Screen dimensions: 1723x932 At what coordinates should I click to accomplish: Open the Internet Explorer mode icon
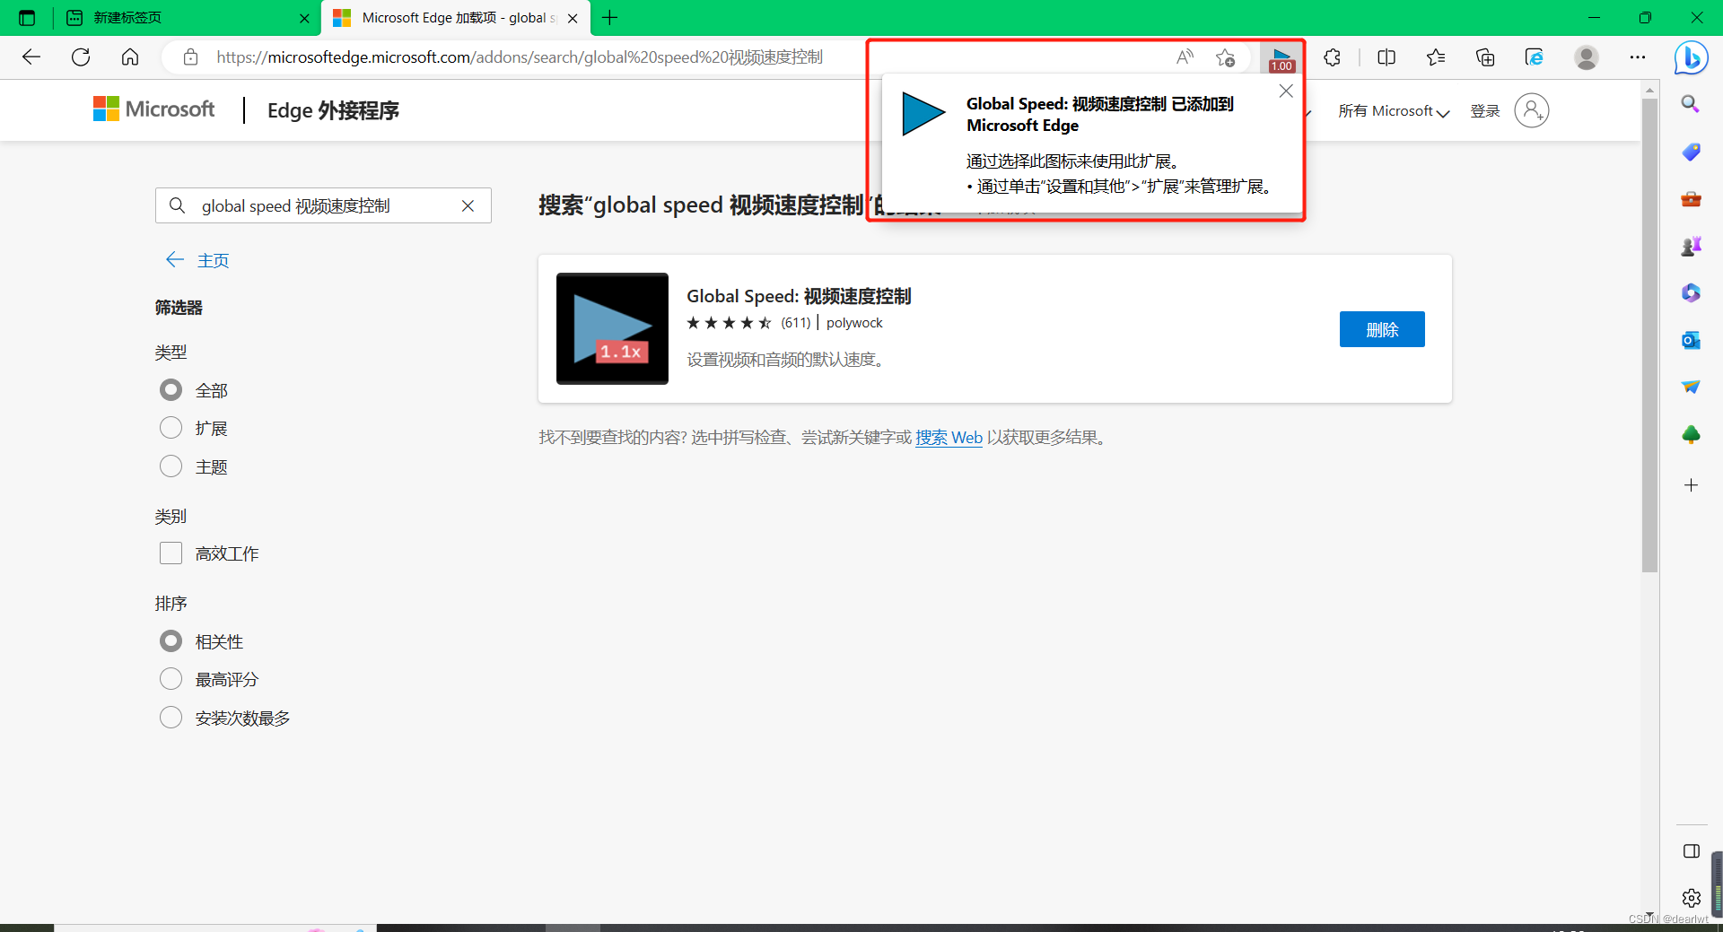pyautogui.click(x=1535, y=57)
